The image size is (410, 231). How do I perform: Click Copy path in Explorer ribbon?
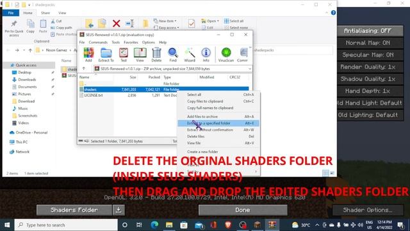(61, 27)
